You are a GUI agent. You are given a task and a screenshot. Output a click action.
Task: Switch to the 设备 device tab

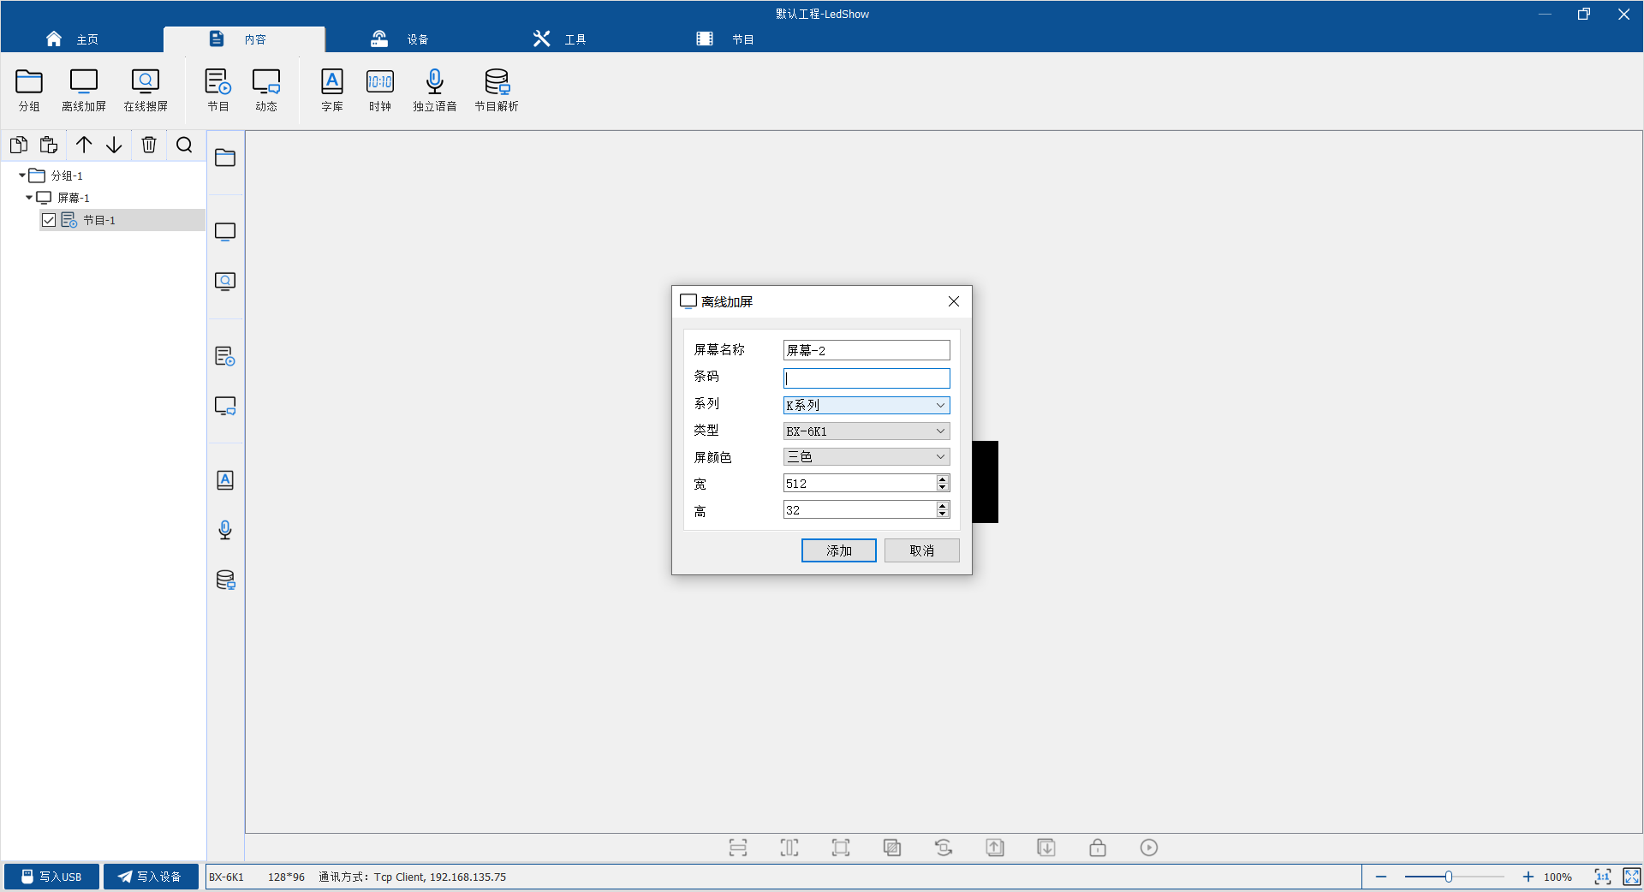[x=399, y=39]
